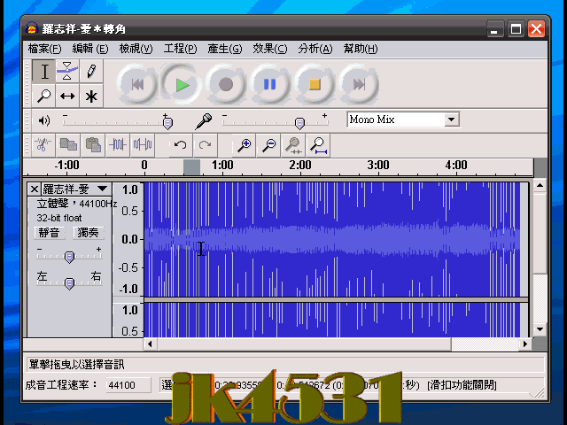Open the 檔案(F) menu

[44, 49]
